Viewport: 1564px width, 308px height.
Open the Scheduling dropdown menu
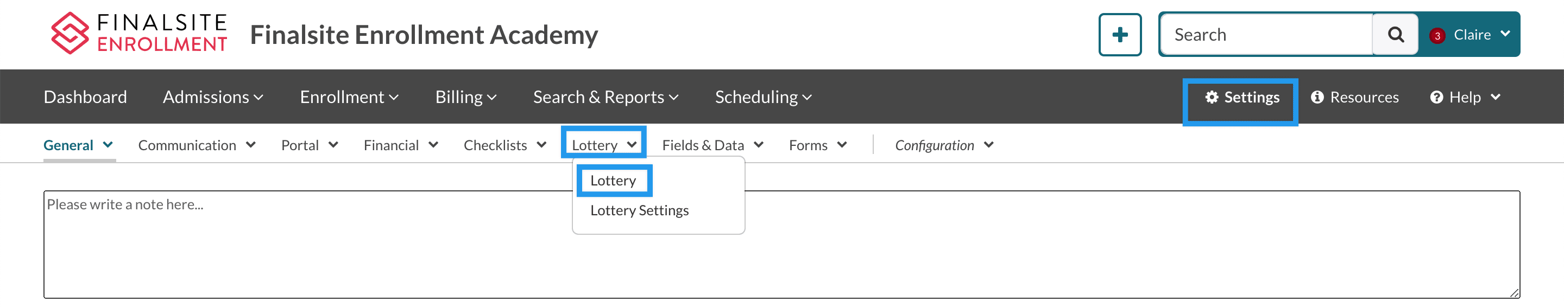click(762, 97)
